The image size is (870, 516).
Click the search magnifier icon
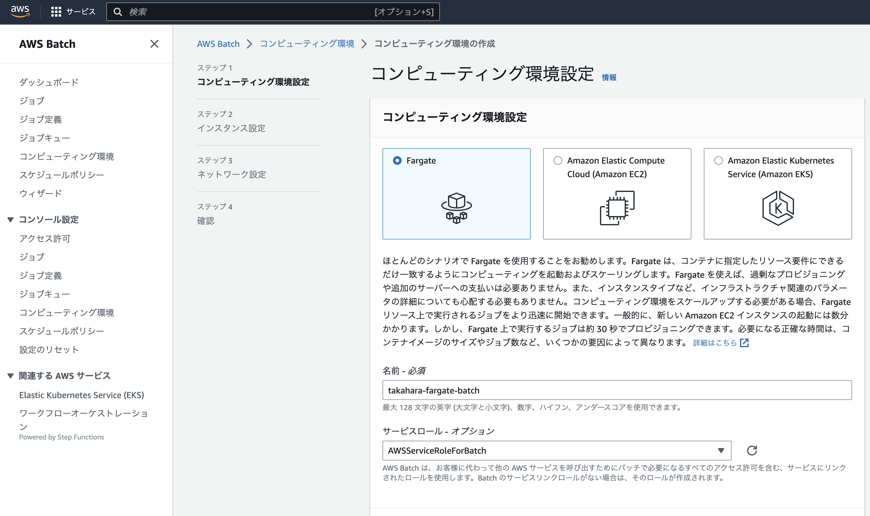(118, 11)
